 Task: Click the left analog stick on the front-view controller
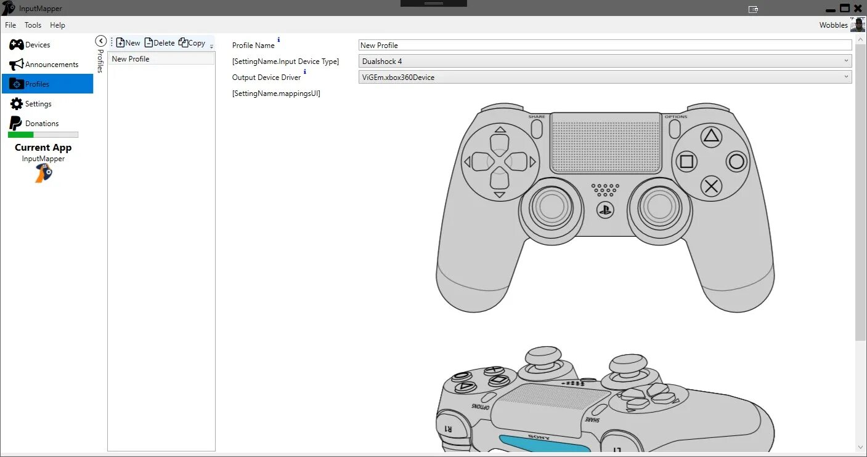pyautogui.click(x=551, y=209)
